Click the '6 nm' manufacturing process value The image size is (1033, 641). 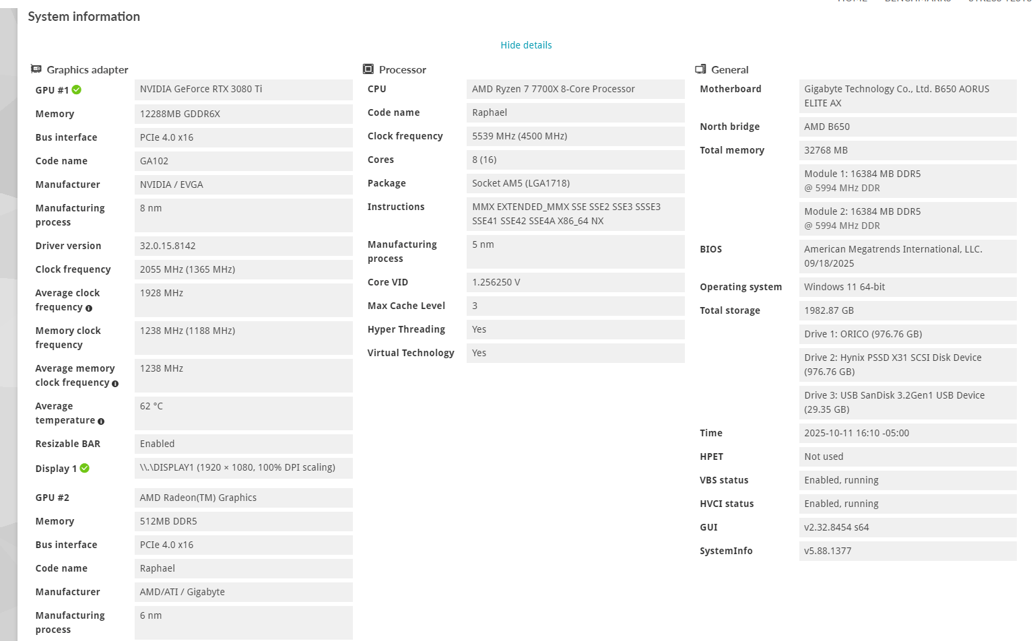pos(244,622)
